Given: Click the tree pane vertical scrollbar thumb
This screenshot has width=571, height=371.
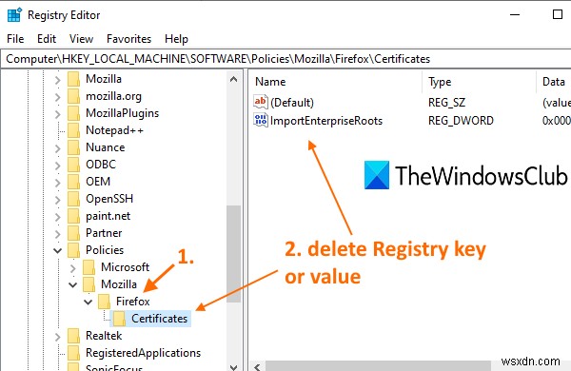Looking at the screenshot, I should pyautogui.click(x=234, y=254).
